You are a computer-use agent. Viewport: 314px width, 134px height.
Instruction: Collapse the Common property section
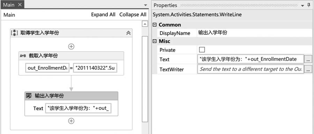point(155,25)
